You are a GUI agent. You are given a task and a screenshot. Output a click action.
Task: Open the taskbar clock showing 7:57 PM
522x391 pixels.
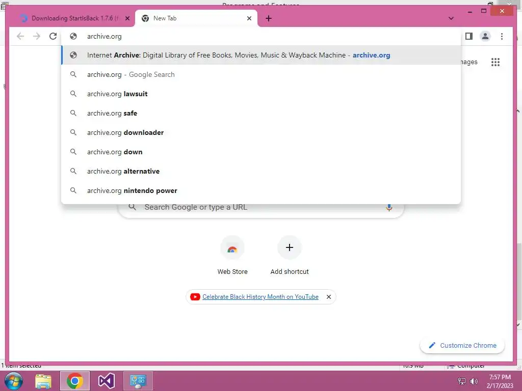(x=500, y=381)
